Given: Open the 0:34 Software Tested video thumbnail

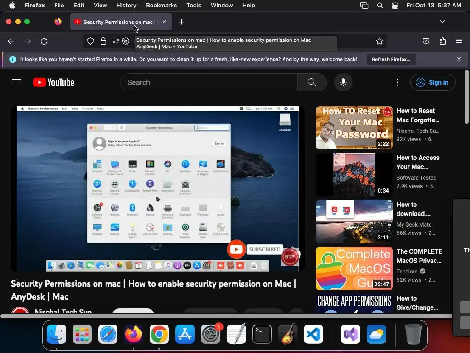Looking at the screenshot, I should 354,175.
